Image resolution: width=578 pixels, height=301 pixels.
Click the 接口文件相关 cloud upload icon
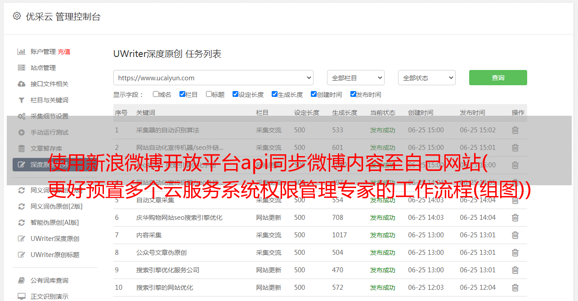(x=21, y=84)
